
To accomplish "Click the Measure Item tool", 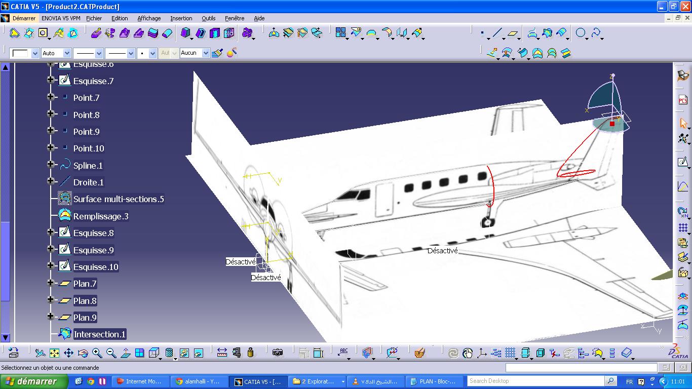I will tap(236, 353).
